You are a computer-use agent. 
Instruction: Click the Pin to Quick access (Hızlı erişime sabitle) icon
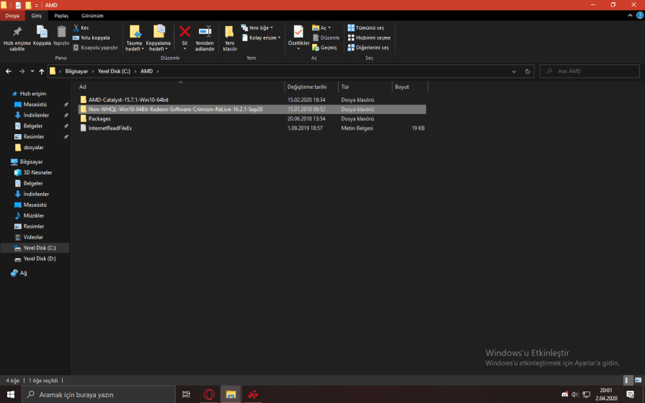17,32
